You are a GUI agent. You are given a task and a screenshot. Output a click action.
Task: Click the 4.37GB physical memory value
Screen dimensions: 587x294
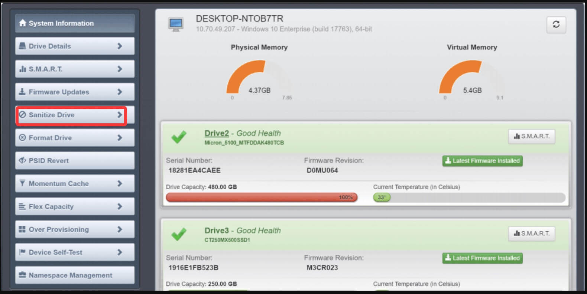[259, 90]
